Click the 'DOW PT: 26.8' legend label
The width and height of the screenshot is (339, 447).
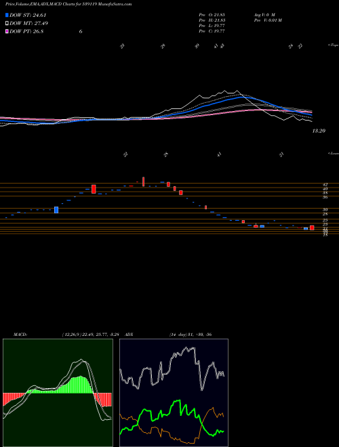tap(26, 31)
